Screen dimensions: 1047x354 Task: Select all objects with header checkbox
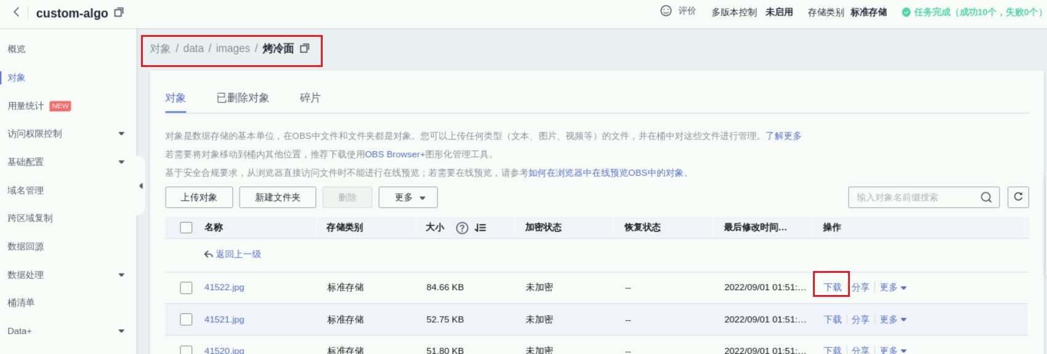(186, 228)
